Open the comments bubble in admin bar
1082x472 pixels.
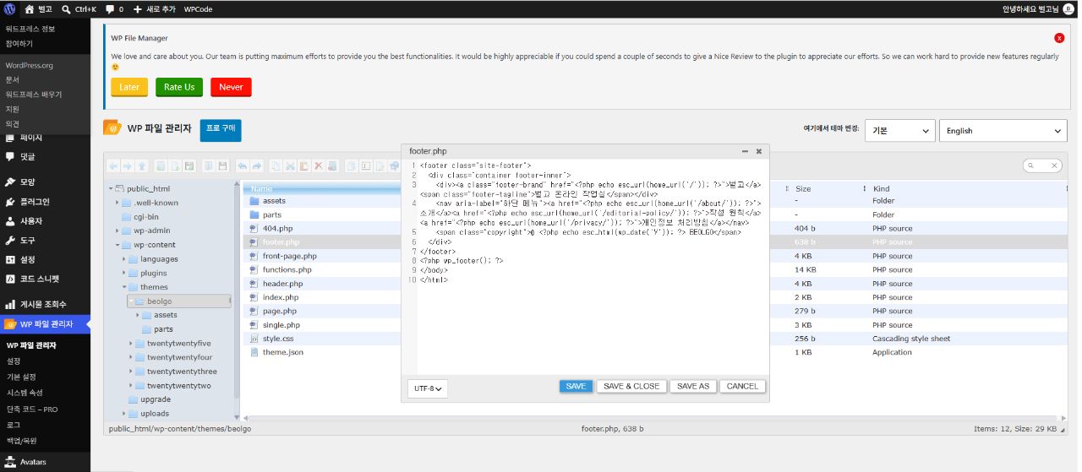coord(114,8)
